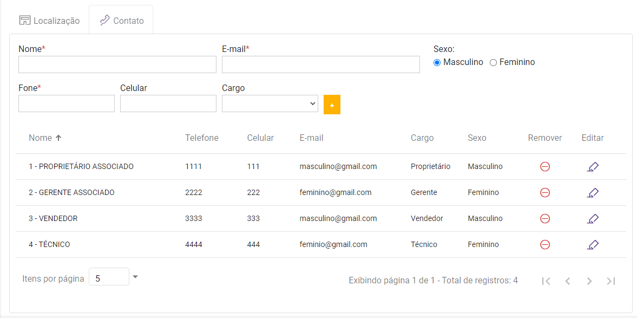This screenshot has height=318, width=637.
Task: Open the Contato tab
Action: 121,21
